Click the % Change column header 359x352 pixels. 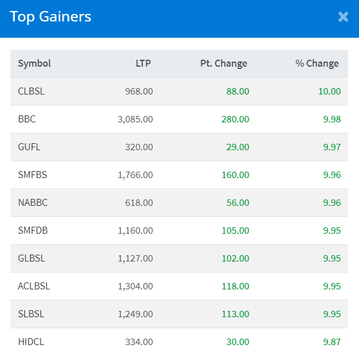(317, 63)
